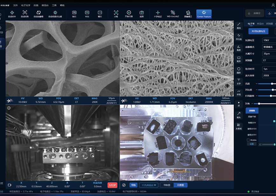This screenshot has width=276, height=196.
Task: Click the 十字标记 crosshair marker icon
Action: [158, 12]
